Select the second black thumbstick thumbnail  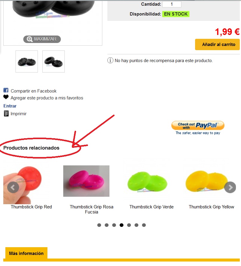pyautogui.click(x=53, y=61)
